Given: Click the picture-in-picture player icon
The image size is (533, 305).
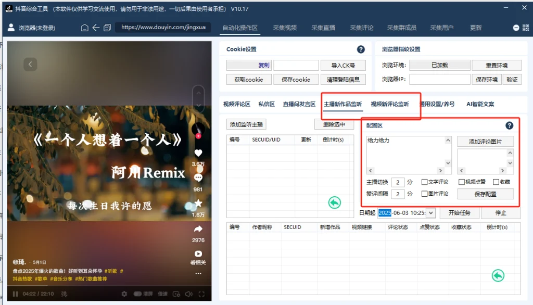Looking at the screenshot, I should pyautogui.click(x=176, y=294).
